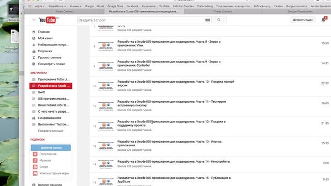Open video Часть 9 - Экран о приложении: Controller

click(169, 64)
